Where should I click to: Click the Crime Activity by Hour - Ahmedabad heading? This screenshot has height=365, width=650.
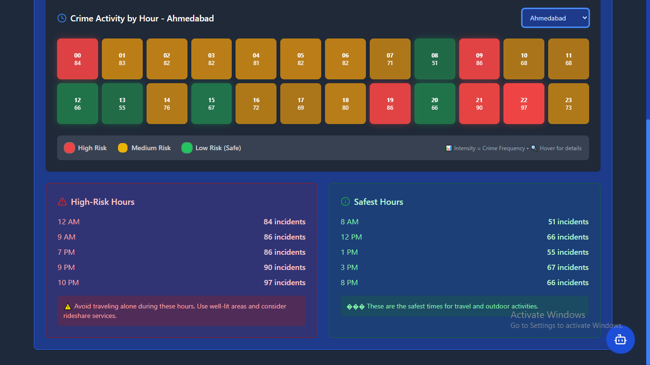point(142,19)
